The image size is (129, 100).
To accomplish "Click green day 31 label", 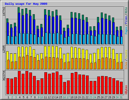I will pos(121,97).
